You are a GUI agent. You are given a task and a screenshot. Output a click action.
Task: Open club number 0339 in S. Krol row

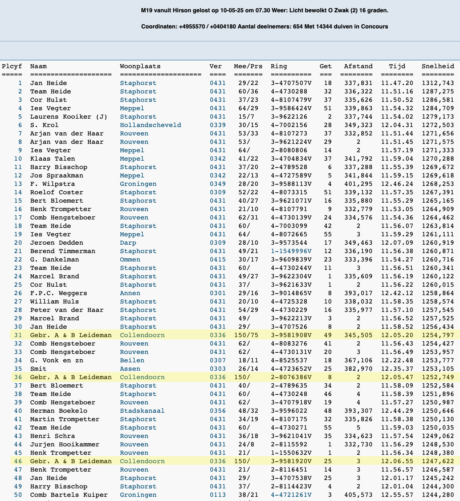tap(218, 125)
